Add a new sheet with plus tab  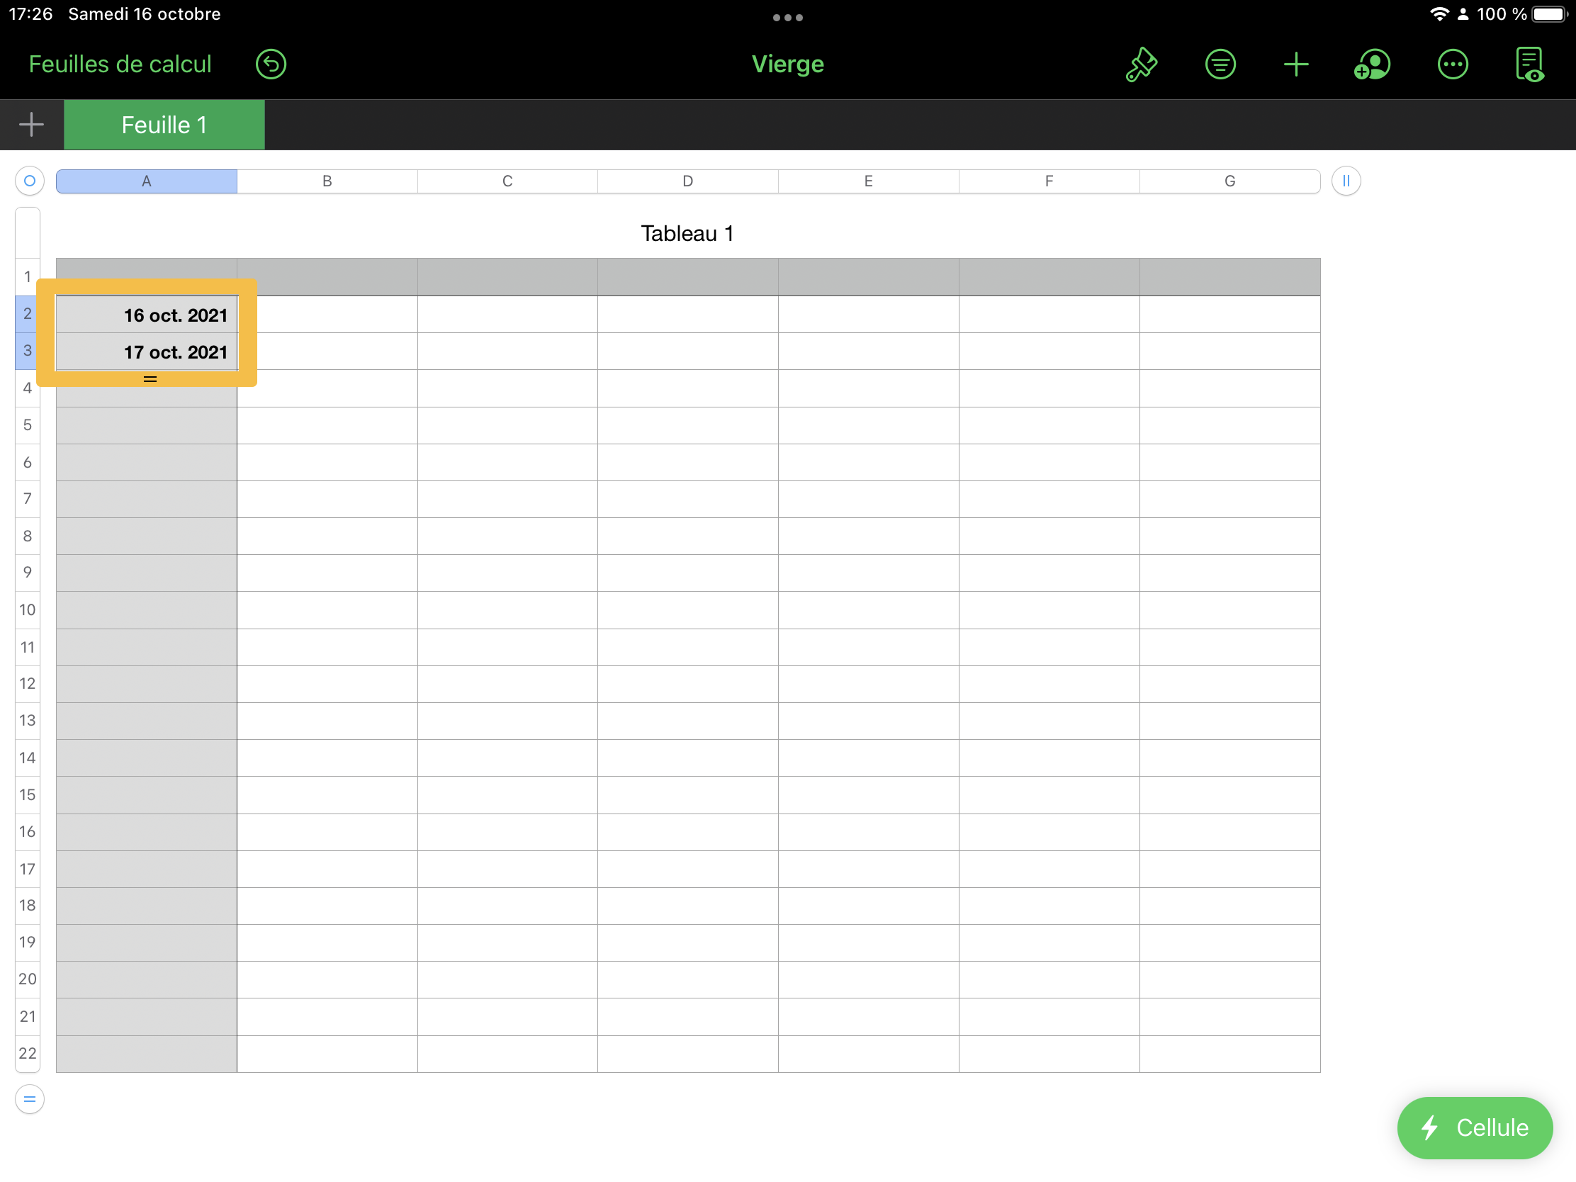click(31, 125)
